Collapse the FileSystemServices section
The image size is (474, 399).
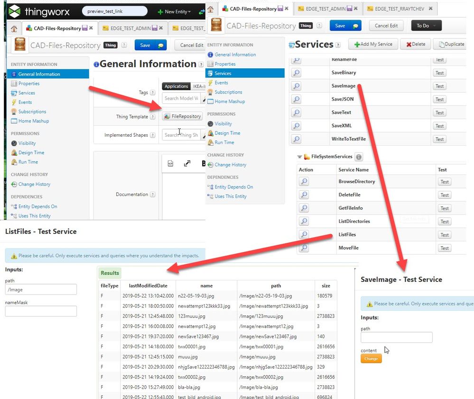pyautogui.click(x=299, y=157)
